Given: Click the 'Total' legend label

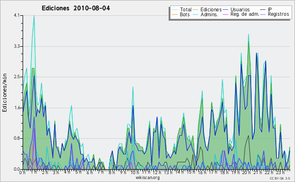Looking at the screenshot, I should point(185,9).
